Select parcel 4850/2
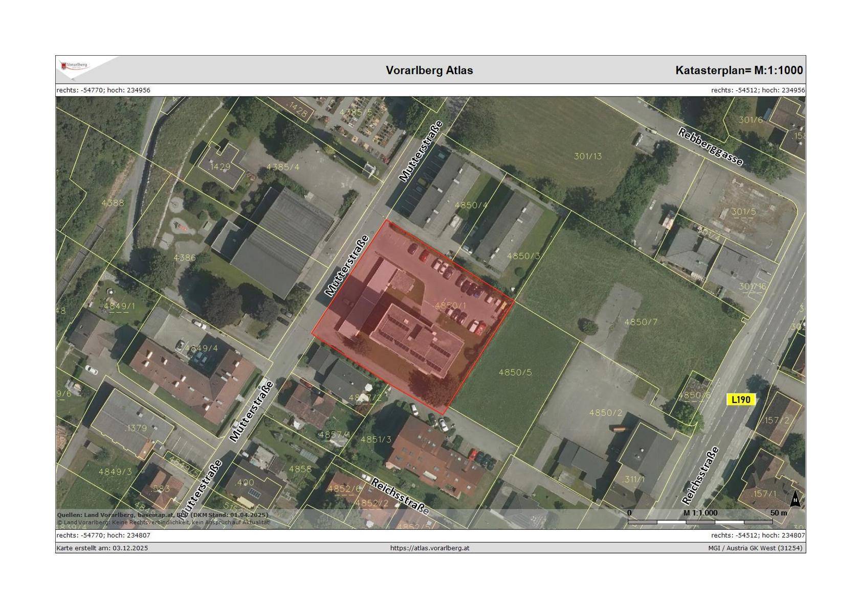 606,412
